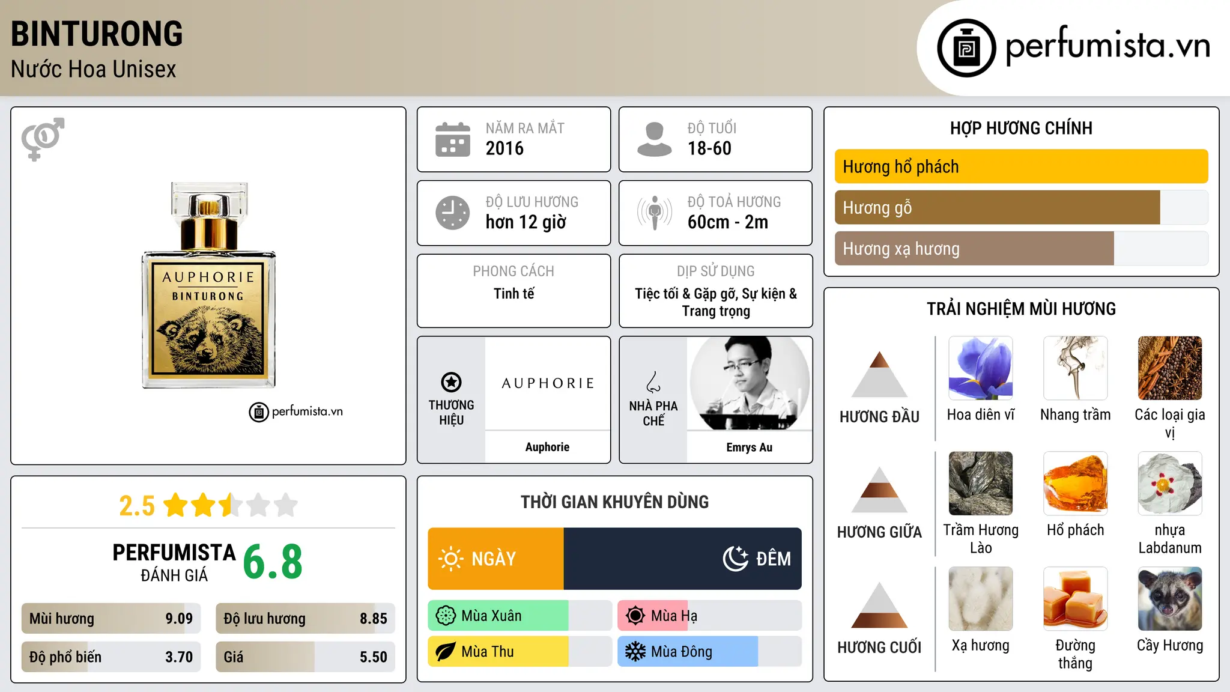Click the perfumista.vn site name in header
This screenshot has width=1230, height=692.
(x=1107, y=46)
